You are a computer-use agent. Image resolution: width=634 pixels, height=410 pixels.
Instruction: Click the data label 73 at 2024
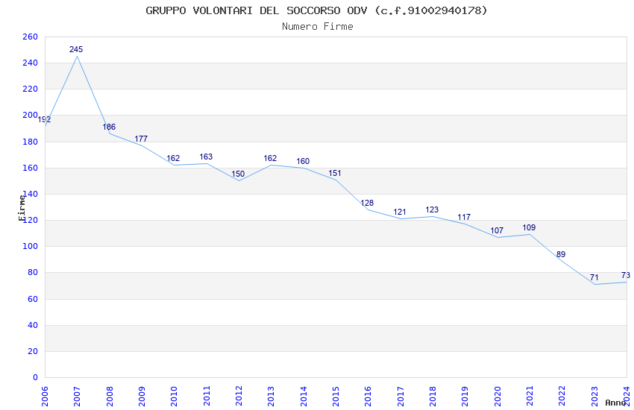pyautogui.click(x=626, y=275)
